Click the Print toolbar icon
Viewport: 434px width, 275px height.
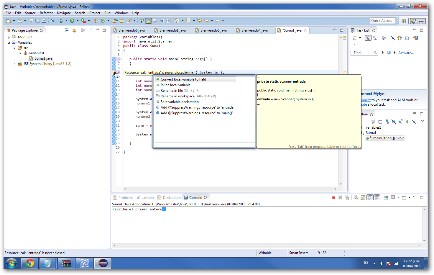tap(44, 21)
